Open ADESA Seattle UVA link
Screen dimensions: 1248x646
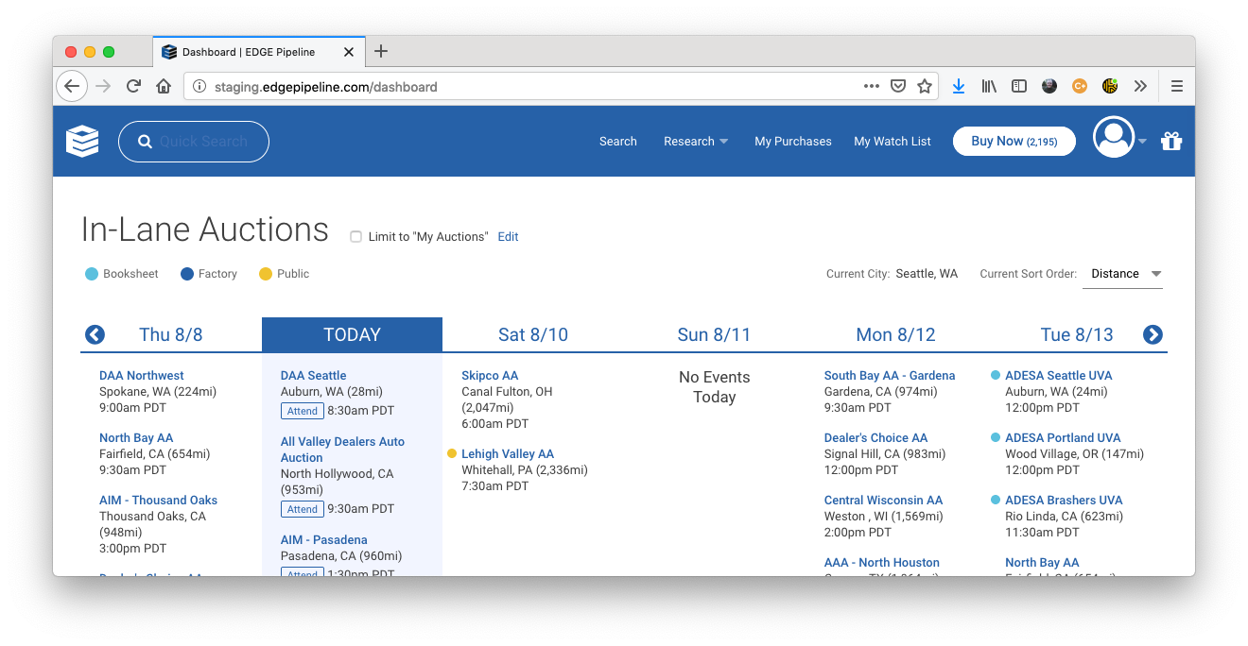click(x=1059, y=376)
